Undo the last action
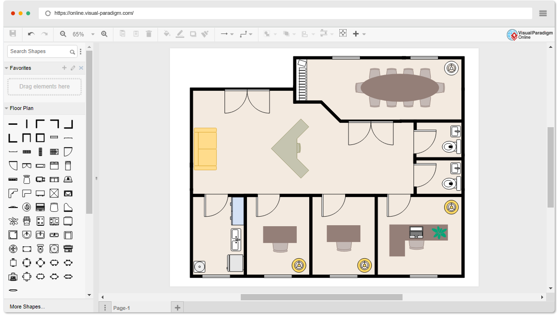Screen dimensions: 560x318 (x=31, y=34)
